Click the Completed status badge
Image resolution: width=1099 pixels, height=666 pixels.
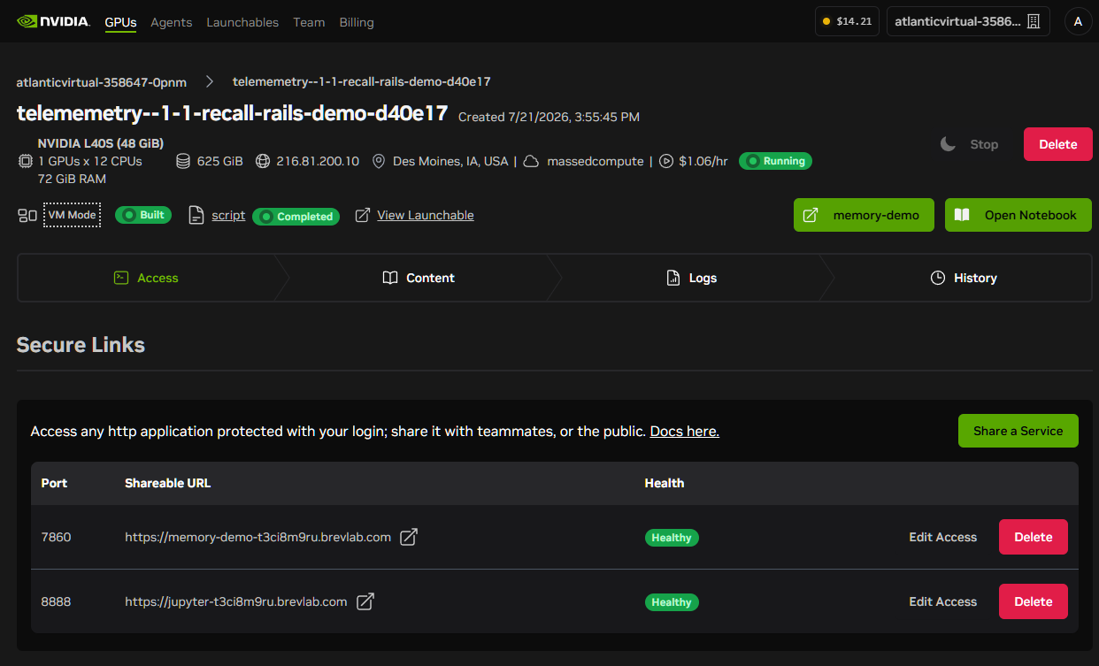(x=296, y=216)
